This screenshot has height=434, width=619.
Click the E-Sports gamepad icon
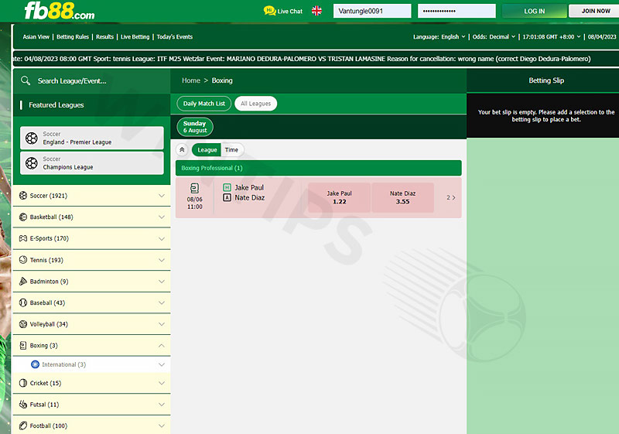[x=23, y=238]
